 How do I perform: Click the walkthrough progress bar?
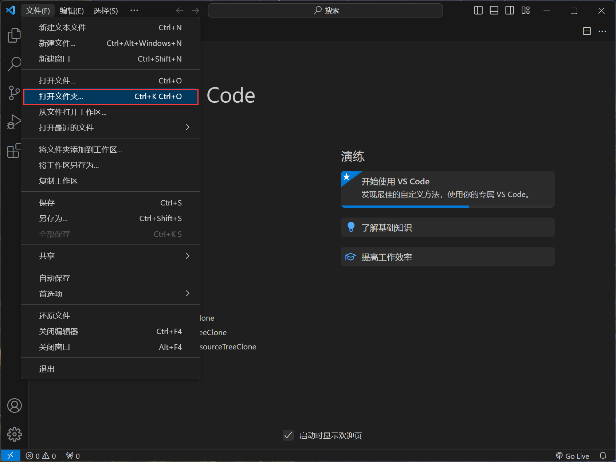point(448,207)
